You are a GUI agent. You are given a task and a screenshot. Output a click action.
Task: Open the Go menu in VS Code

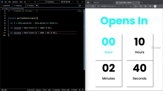point(25,2)
